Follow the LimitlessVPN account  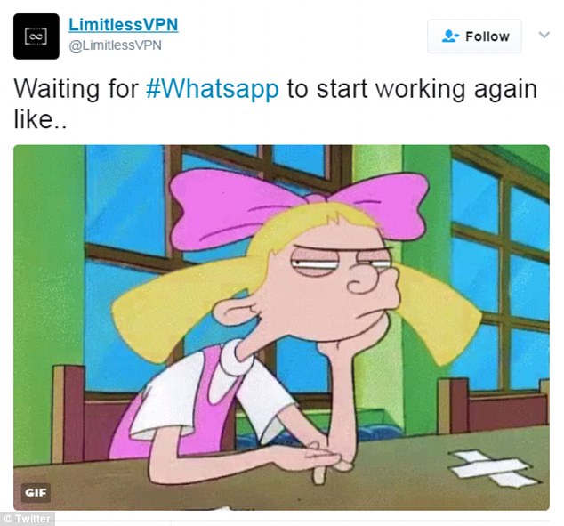tap(474, 36)
